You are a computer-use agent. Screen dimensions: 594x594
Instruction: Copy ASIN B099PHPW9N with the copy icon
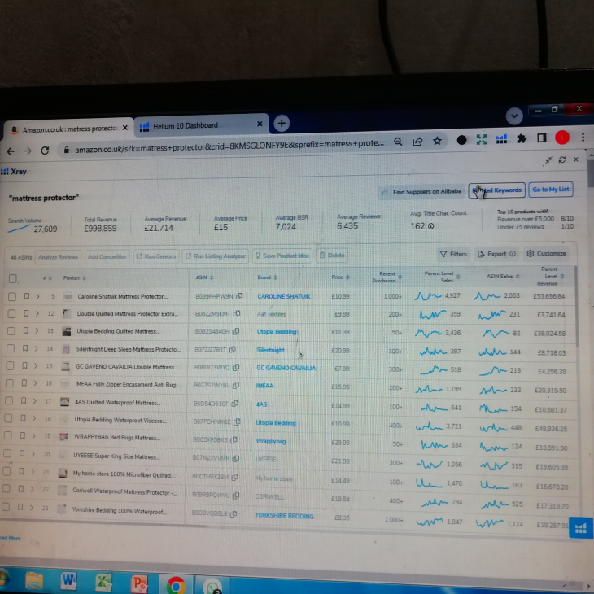[239, 296]
